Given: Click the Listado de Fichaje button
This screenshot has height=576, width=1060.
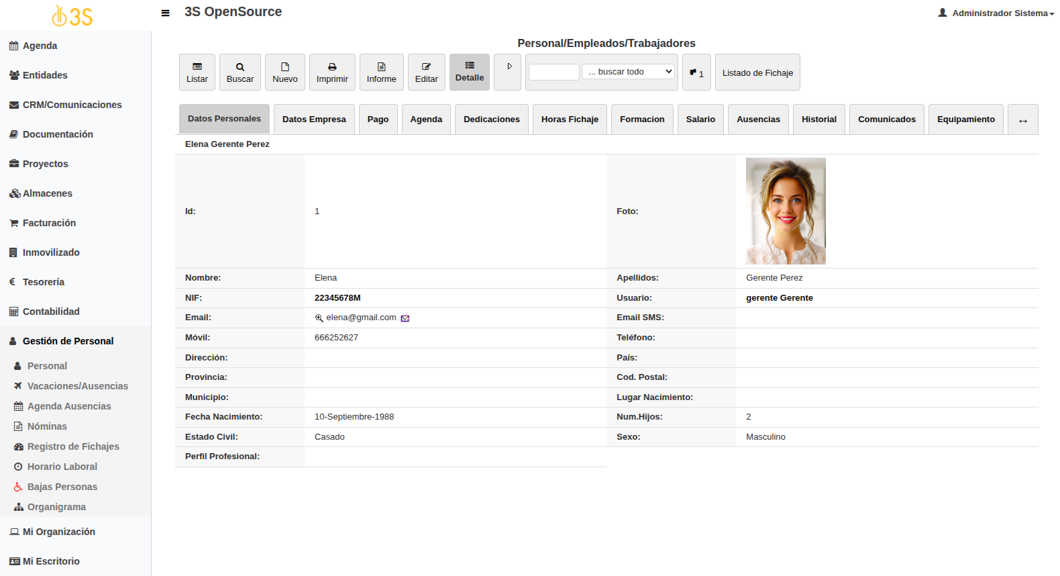Looking at the screenshot, I should pos(757,73).
